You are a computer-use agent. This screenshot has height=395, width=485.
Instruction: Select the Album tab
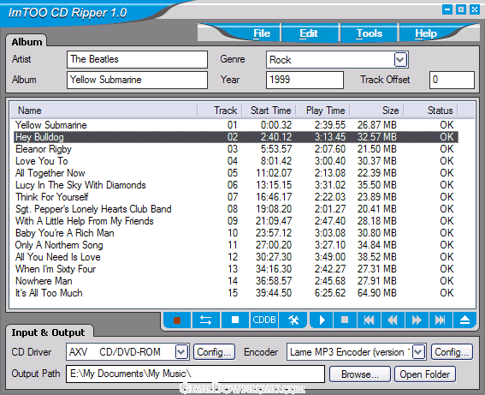[27, 42]
